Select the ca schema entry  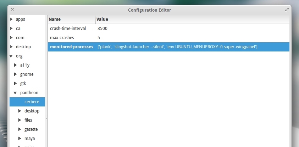pos(18,29)
